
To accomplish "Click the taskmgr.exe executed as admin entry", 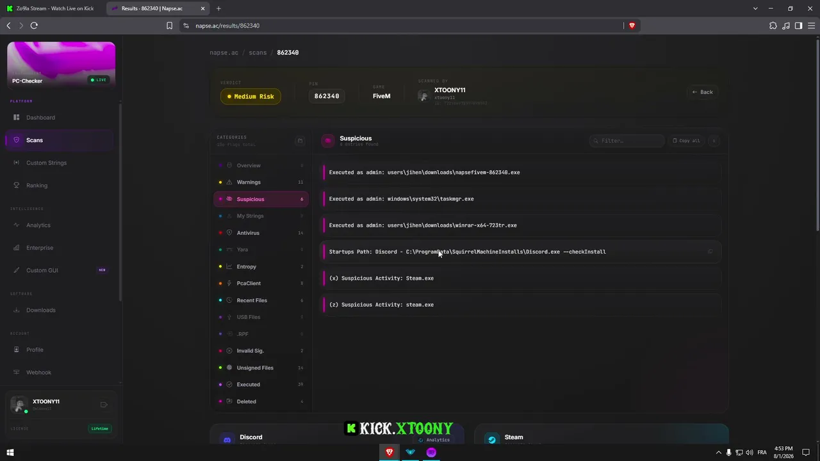I will tap(522, 199).
